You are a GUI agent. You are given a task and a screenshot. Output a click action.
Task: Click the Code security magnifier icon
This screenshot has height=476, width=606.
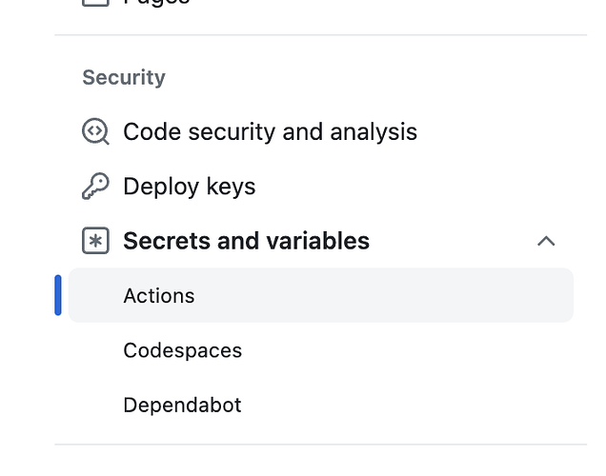95,131
